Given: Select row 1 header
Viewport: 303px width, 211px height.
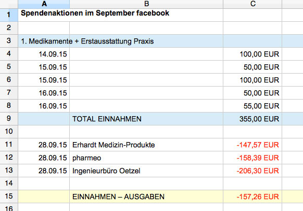Looking at the screenshot, I should 9,15.
